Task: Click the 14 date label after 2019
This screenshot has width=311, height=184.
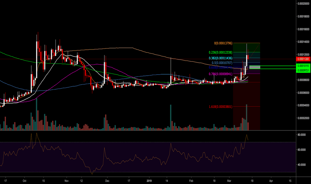Action: [167, 181]
